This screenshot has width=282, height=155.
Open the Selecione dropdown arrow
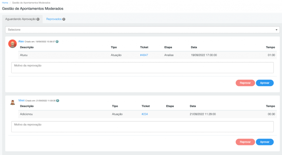pyautogui.click(x=276, y=30)
